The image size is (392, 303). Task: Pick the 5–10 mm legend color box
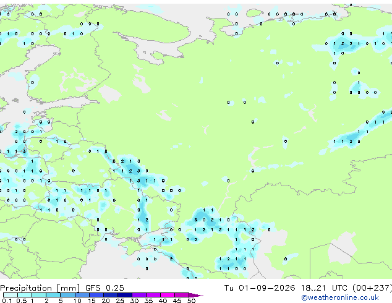tap(67, 295)
